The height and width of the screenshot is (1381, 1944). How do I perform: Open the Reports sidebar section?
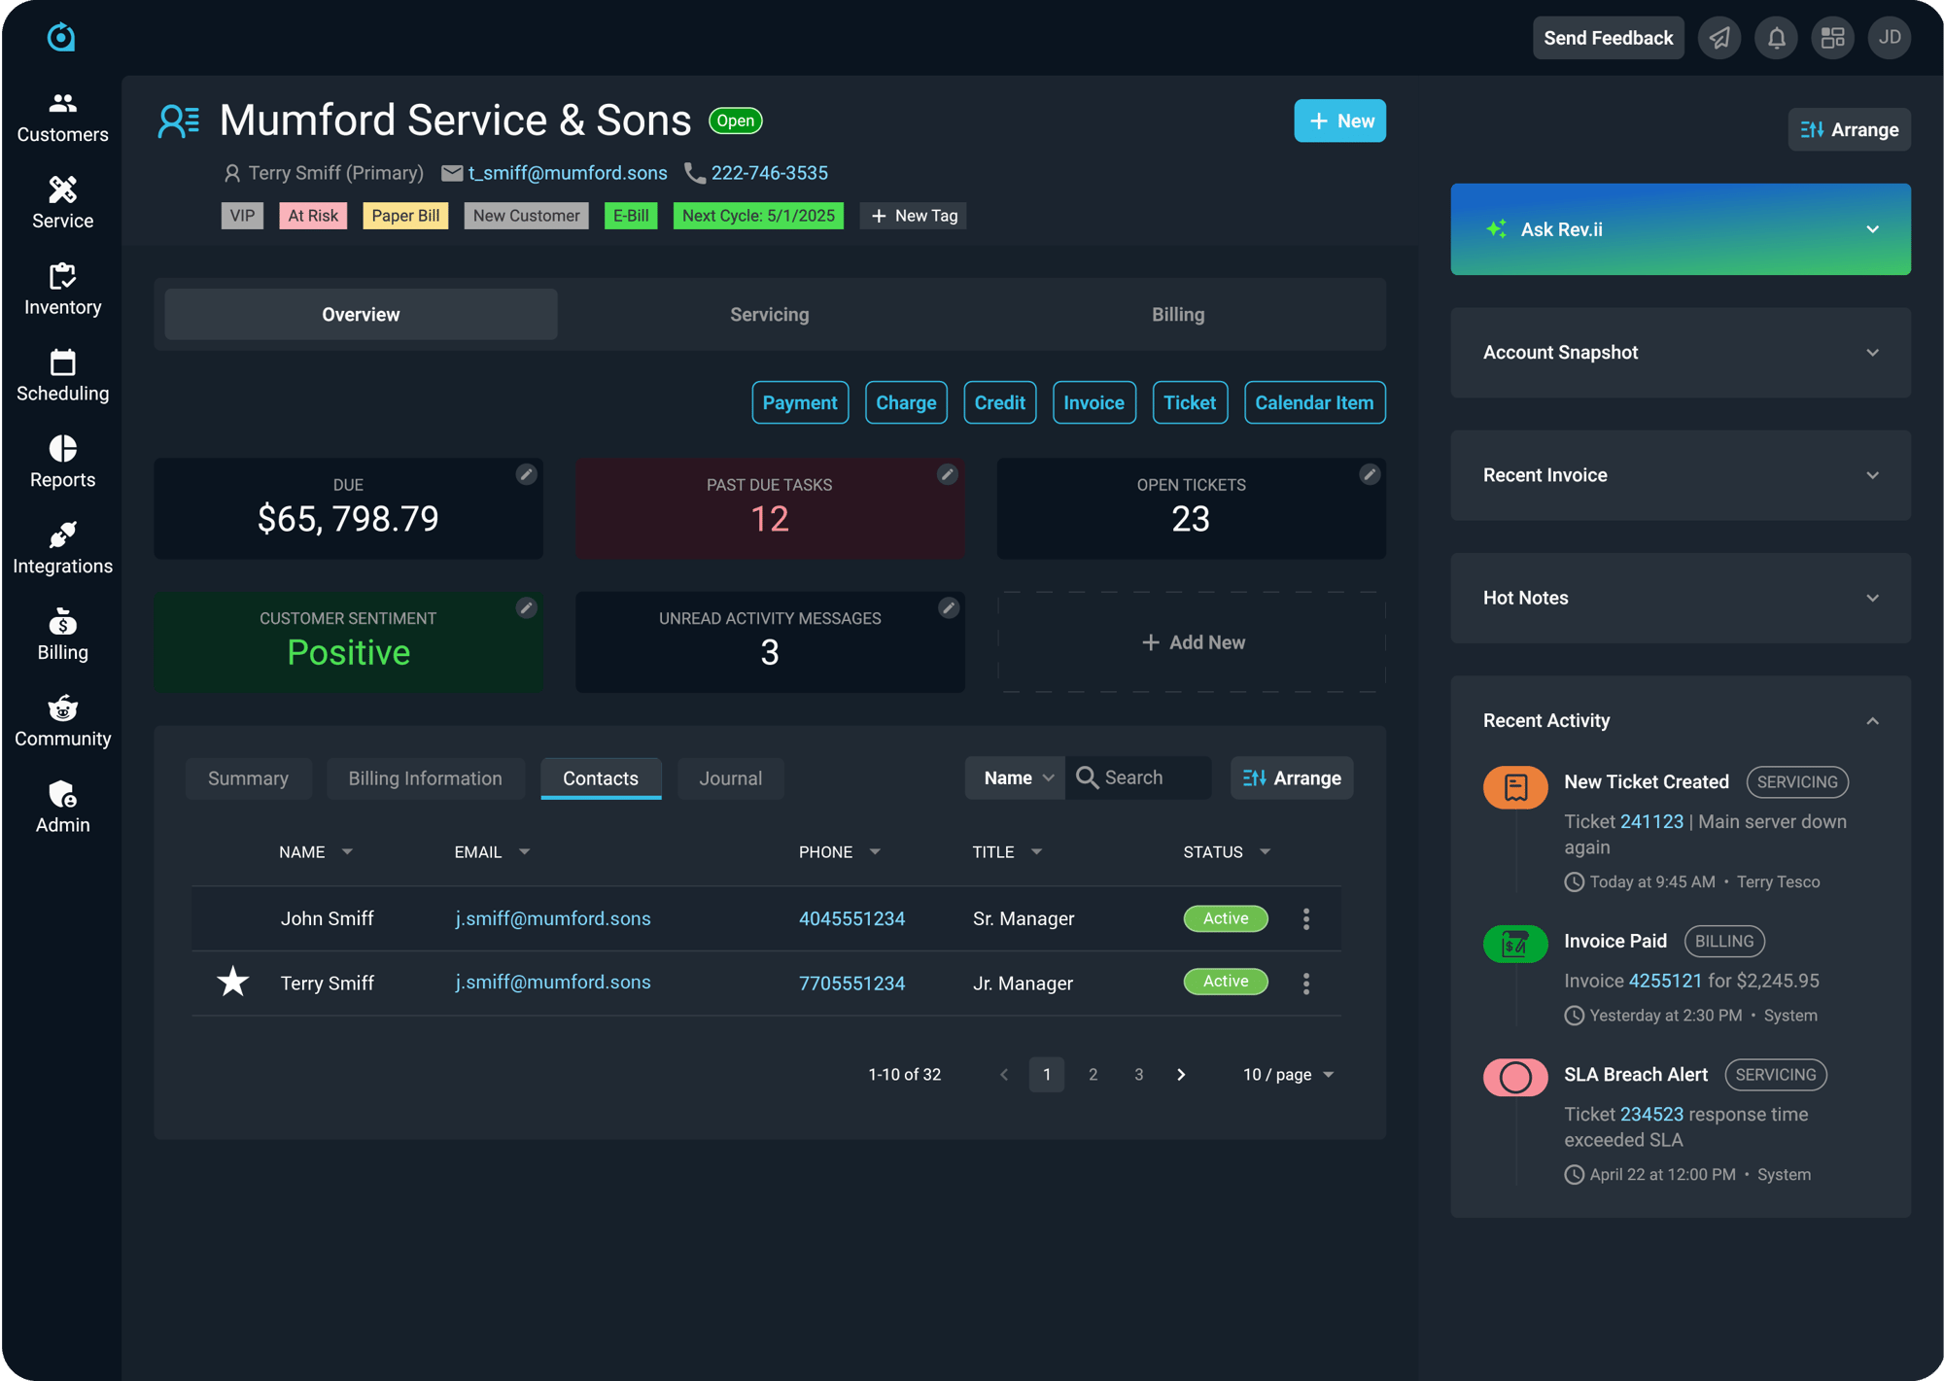click(62, 463)
